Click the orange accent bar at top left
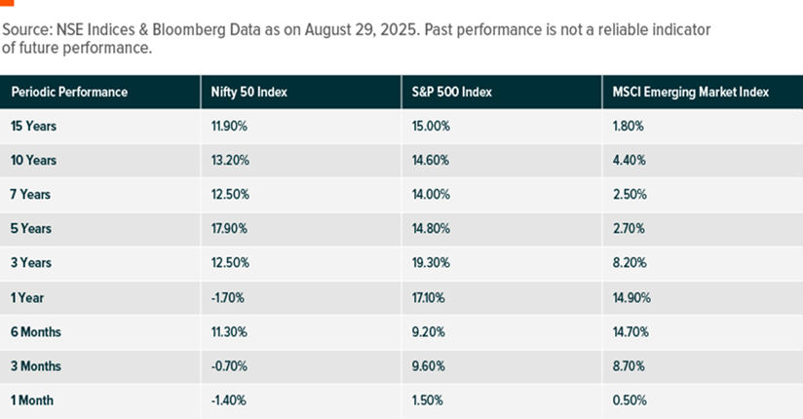Screen dimensions: 803x419 [x=8, y=3]
